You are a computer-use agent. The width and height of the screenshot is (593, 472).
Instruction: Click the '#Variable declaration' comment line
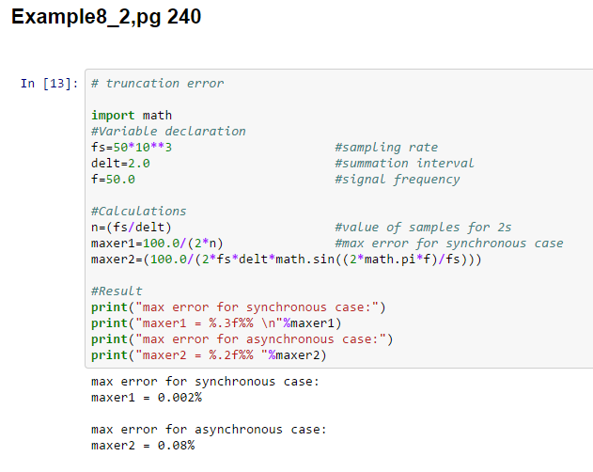168,132
